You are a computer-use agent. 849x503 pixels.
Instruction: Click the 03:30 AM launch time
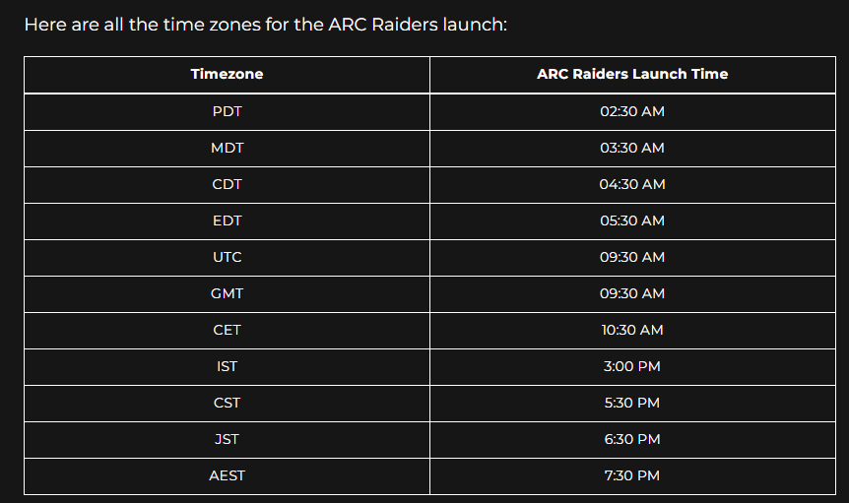632,148
